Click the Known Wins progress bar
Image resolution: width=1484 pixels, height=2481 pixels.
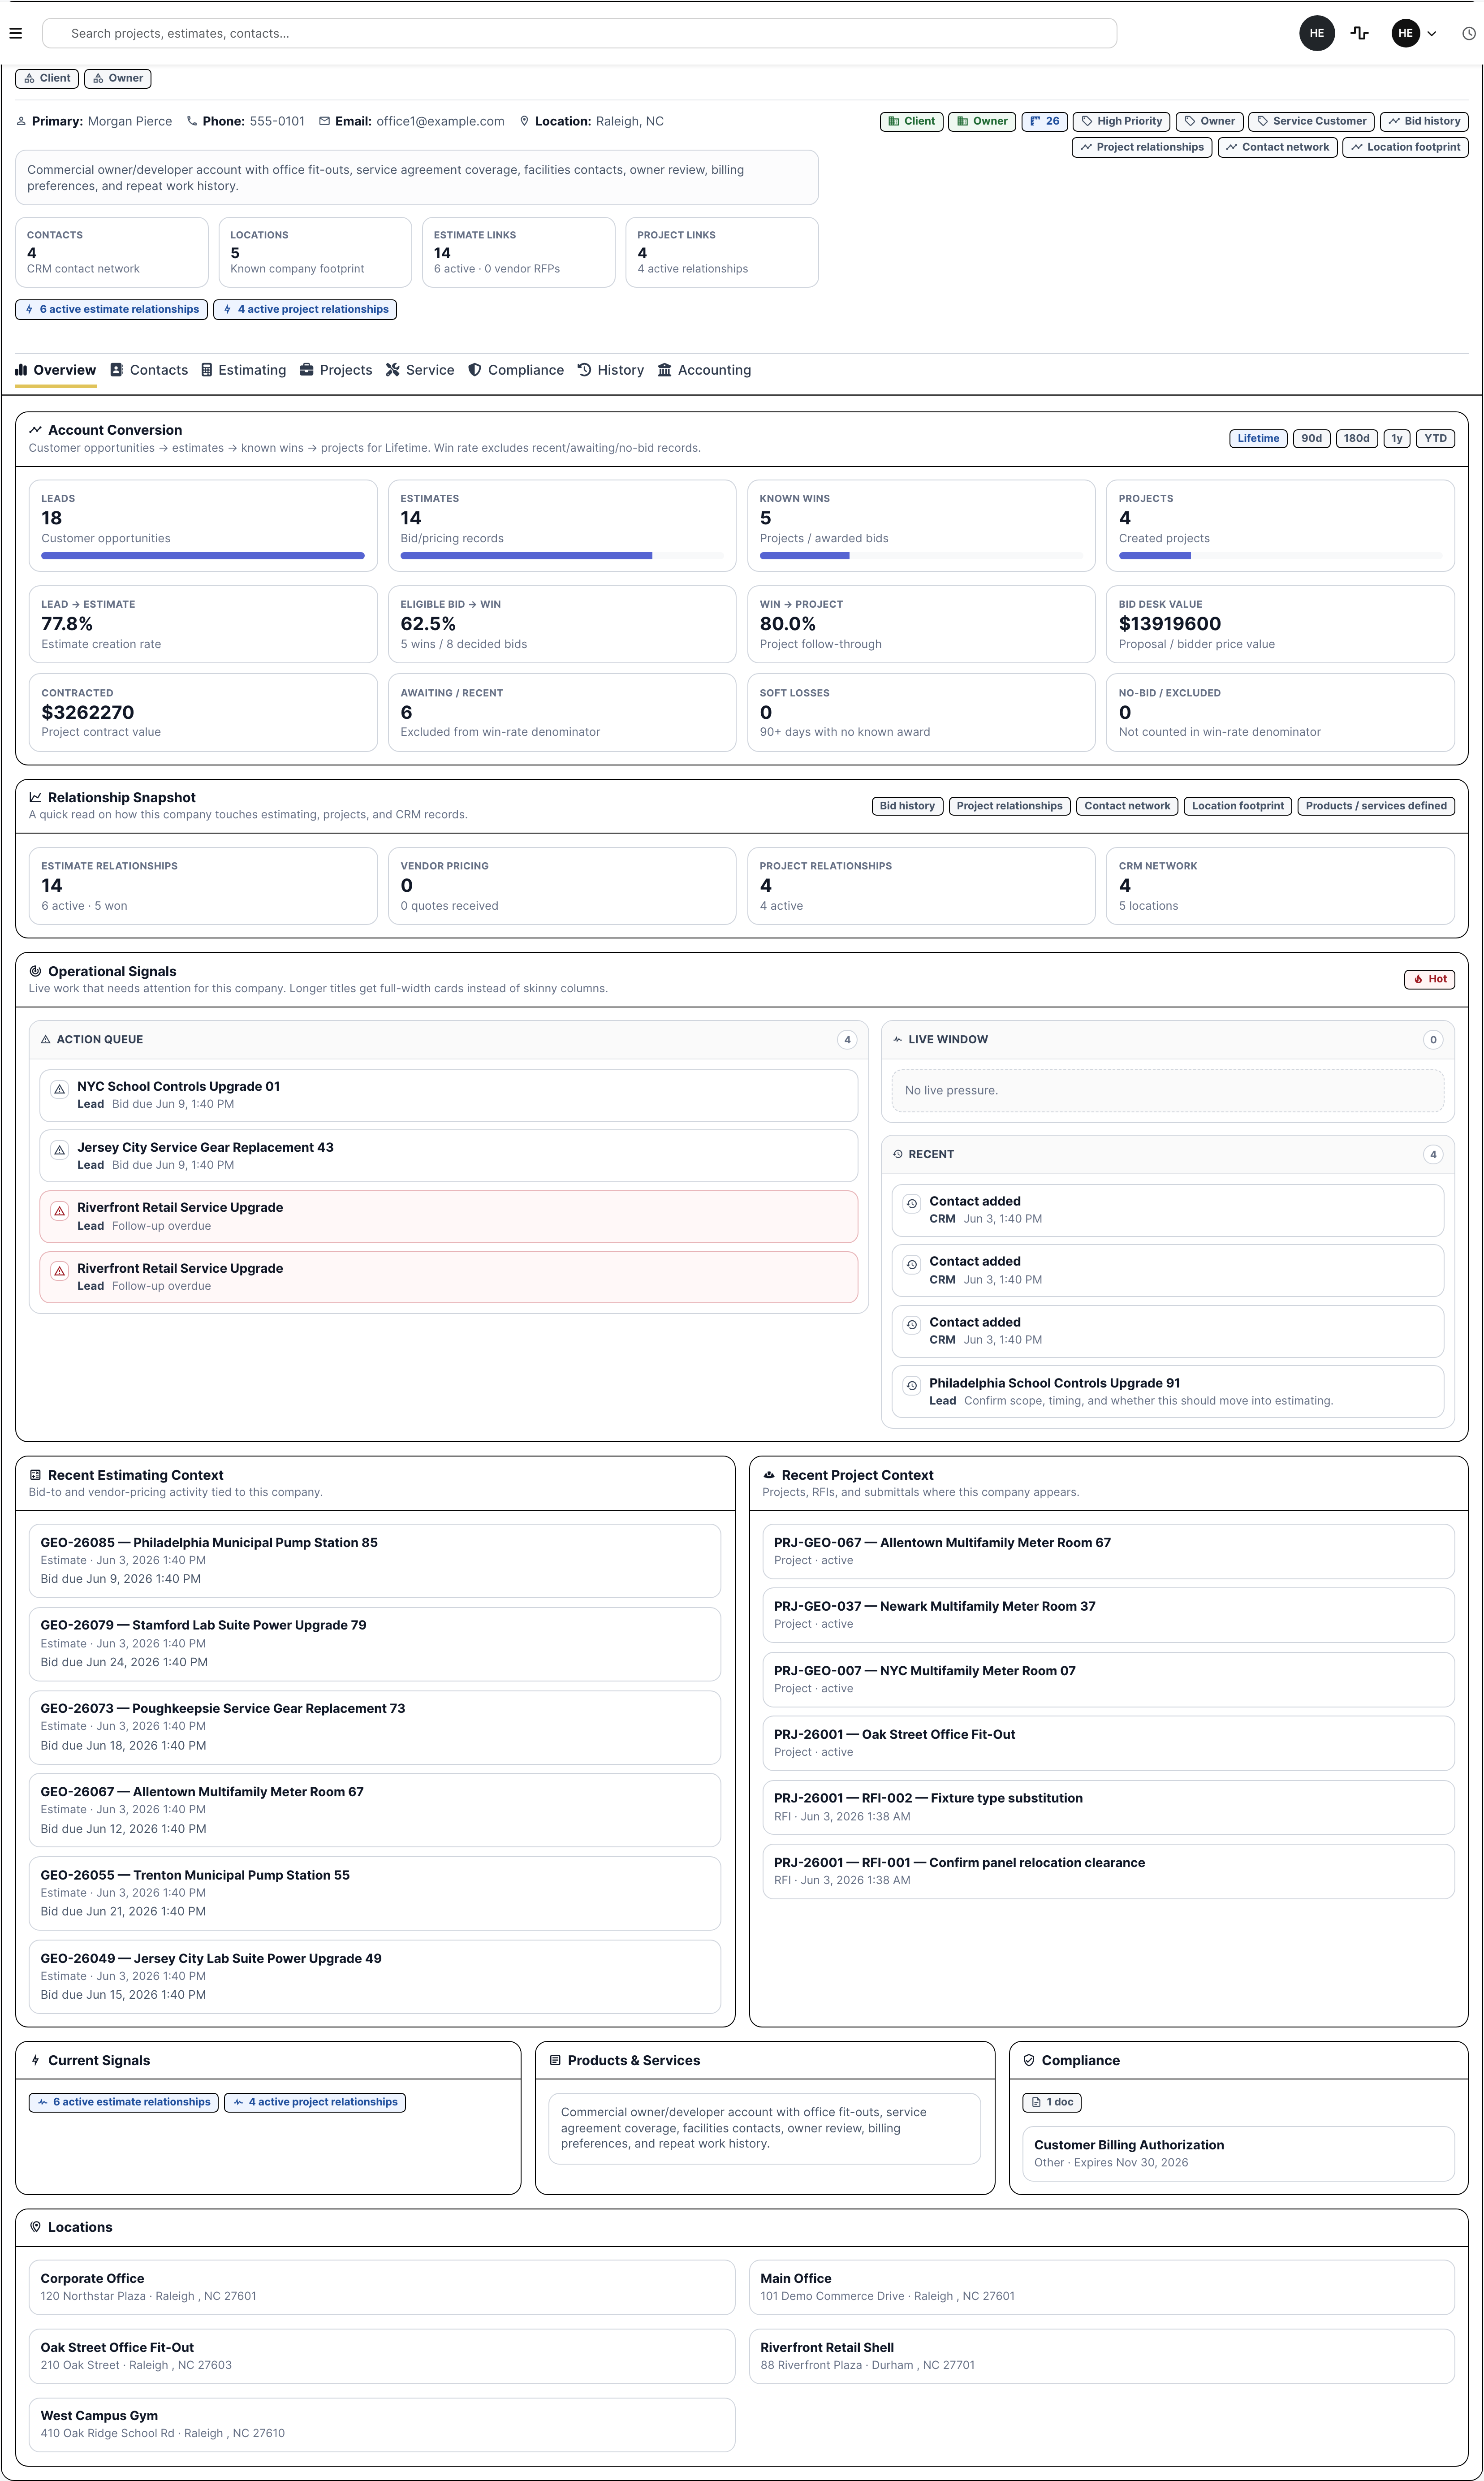pos(921,556)
